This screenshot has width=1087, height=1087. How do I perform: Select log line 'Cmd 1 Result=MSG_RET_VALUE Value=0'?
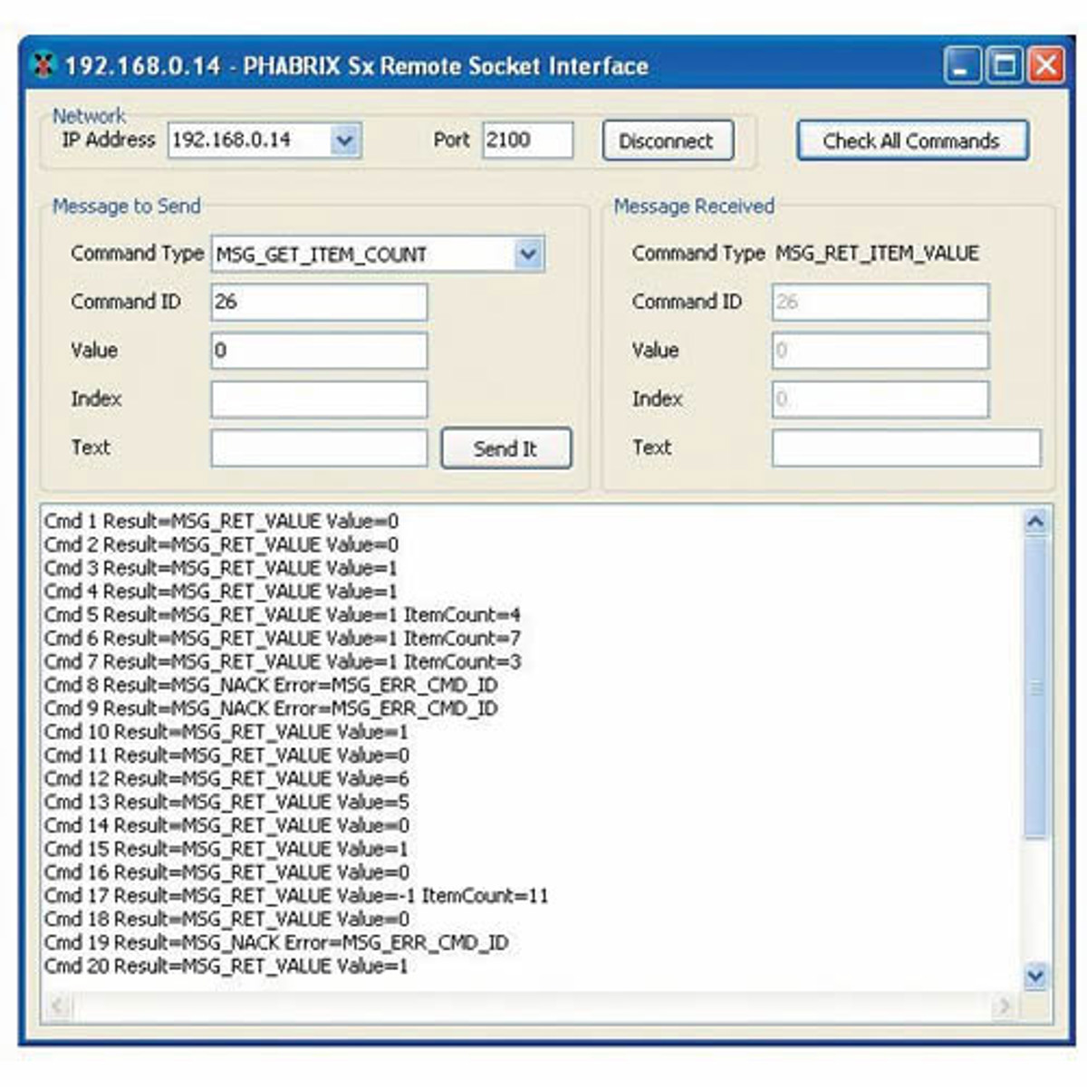(221, 522)
